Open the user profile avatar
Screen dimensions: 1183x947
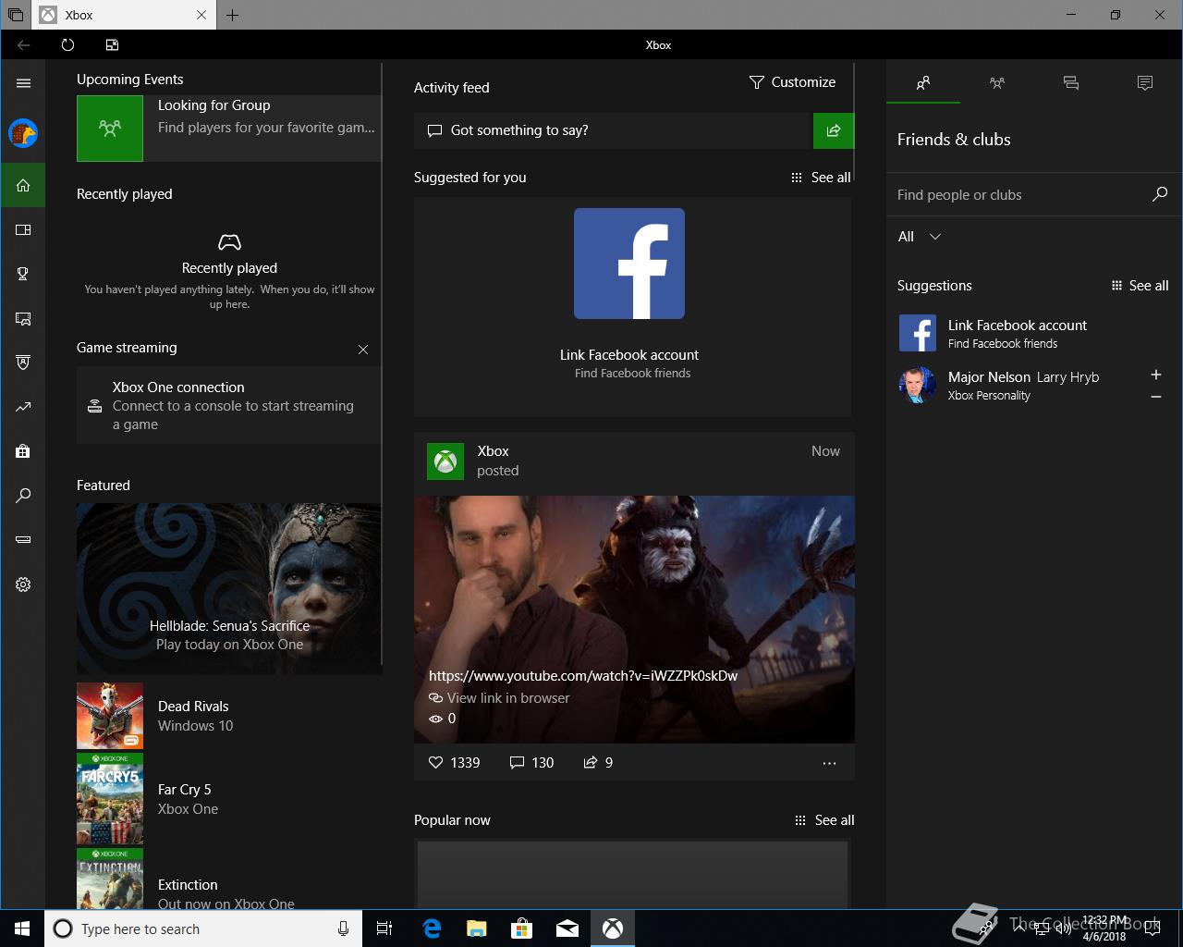coord(23,133)
